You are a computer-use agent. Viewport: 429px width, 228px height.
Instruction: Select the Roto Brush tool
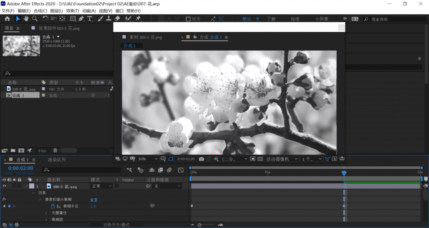tap(128, 18)
